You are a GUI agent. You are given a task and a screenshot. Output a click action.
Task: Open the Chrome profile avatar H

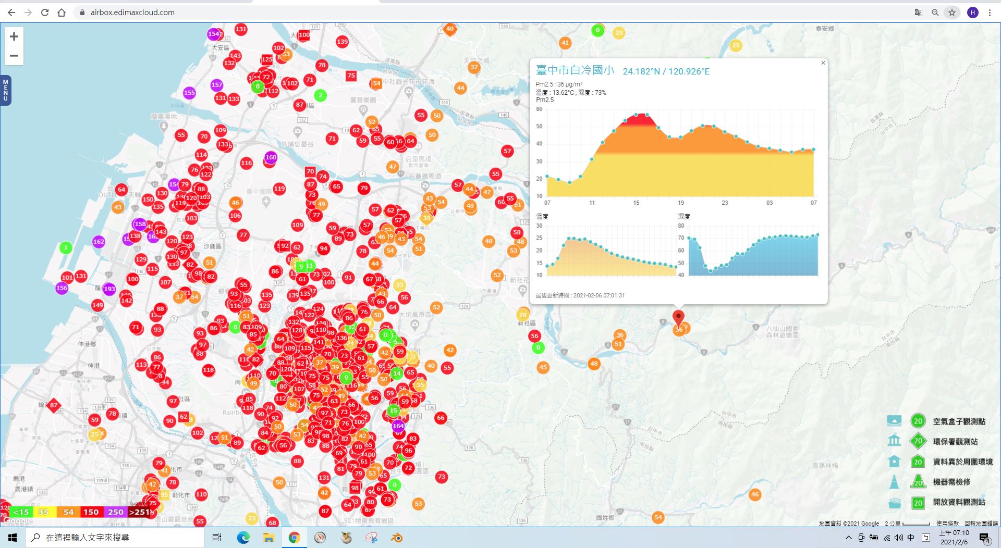[x=973, y=13]
